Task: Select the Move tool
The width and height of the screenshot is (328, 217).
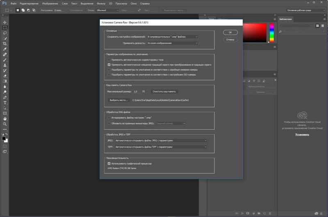Action: click(x=5, y=23)
